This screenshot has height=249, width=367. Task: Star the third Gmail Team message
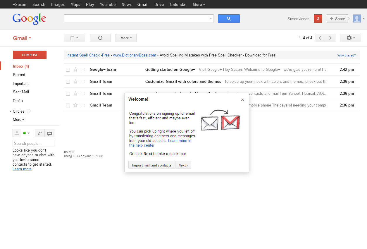pos(75,94)
